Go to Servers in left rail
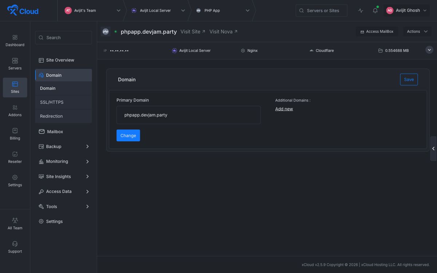The width and height of the screenshot is (437, 273). click(x=15, y=64)
